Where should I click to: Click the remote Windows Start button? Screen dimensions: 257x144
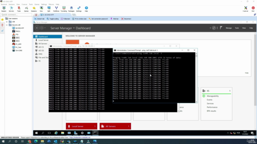point(37,133)
